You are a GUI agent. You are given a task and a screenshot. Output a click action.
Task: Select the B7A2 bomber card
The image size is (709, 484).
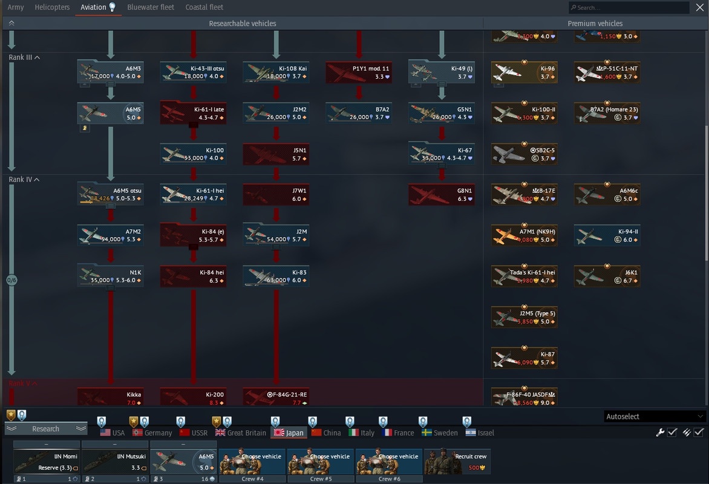point(359,113)
